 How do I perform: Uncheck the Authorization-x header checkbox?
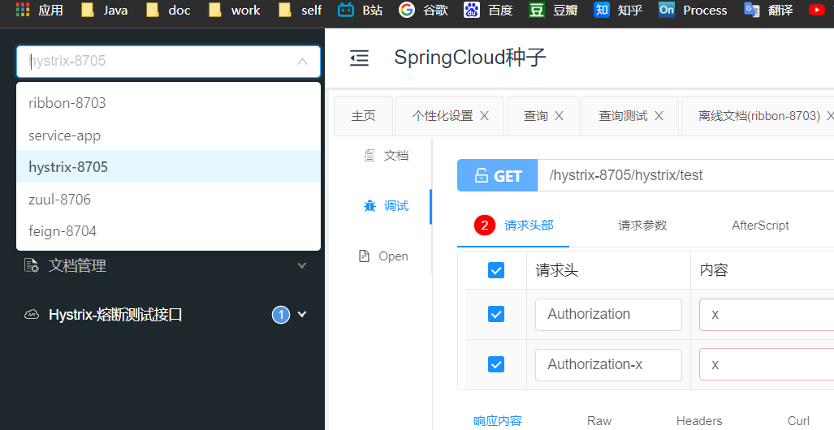coord(495,364)
